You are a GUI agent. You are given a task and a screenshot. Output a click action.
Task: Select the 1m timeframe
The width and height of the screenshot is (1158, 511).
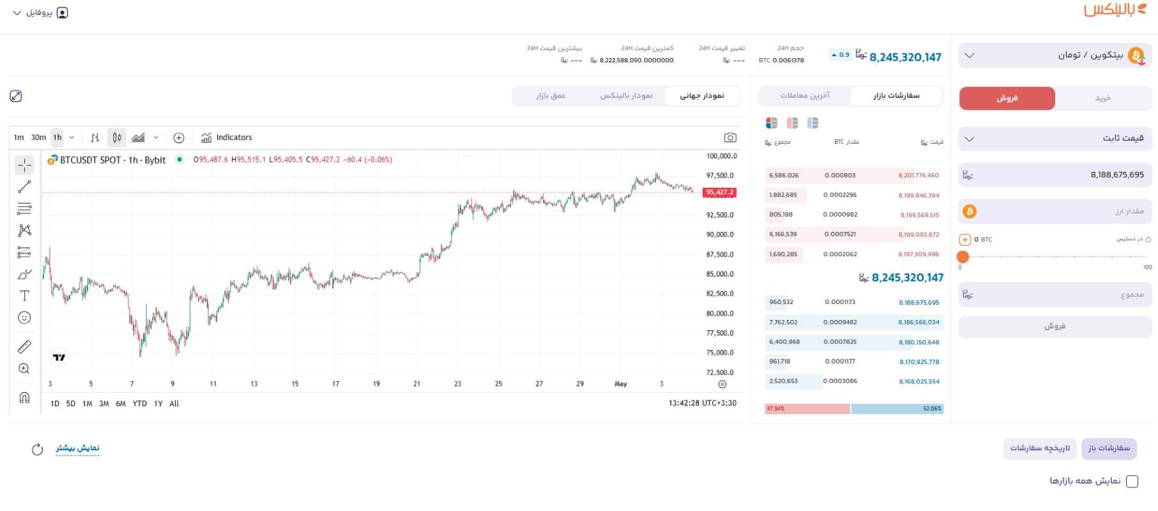click(19, 137)
